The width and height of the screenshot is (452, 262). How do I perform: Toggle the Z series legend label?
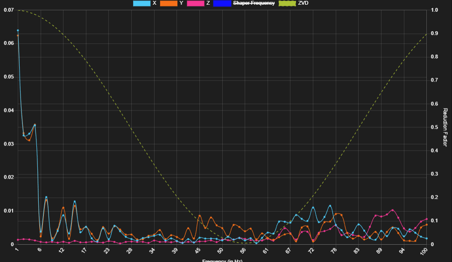[x=208, y=3]
